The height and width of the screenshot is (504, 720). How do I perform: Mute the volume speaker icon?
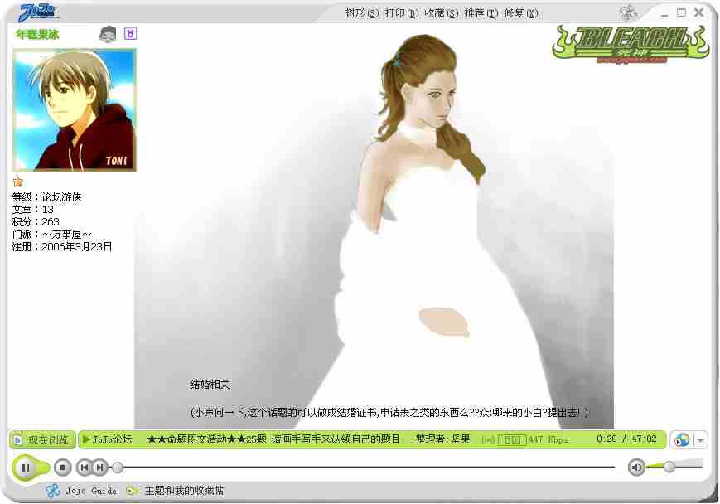tap(636, 468)
